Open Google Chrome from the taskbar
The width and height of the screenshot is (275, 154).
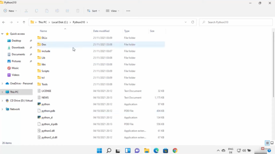[x=175, y=150]
